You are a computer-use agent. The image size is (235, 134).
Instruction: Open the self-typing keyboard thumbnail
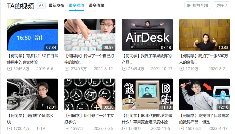tap(90, 35)
